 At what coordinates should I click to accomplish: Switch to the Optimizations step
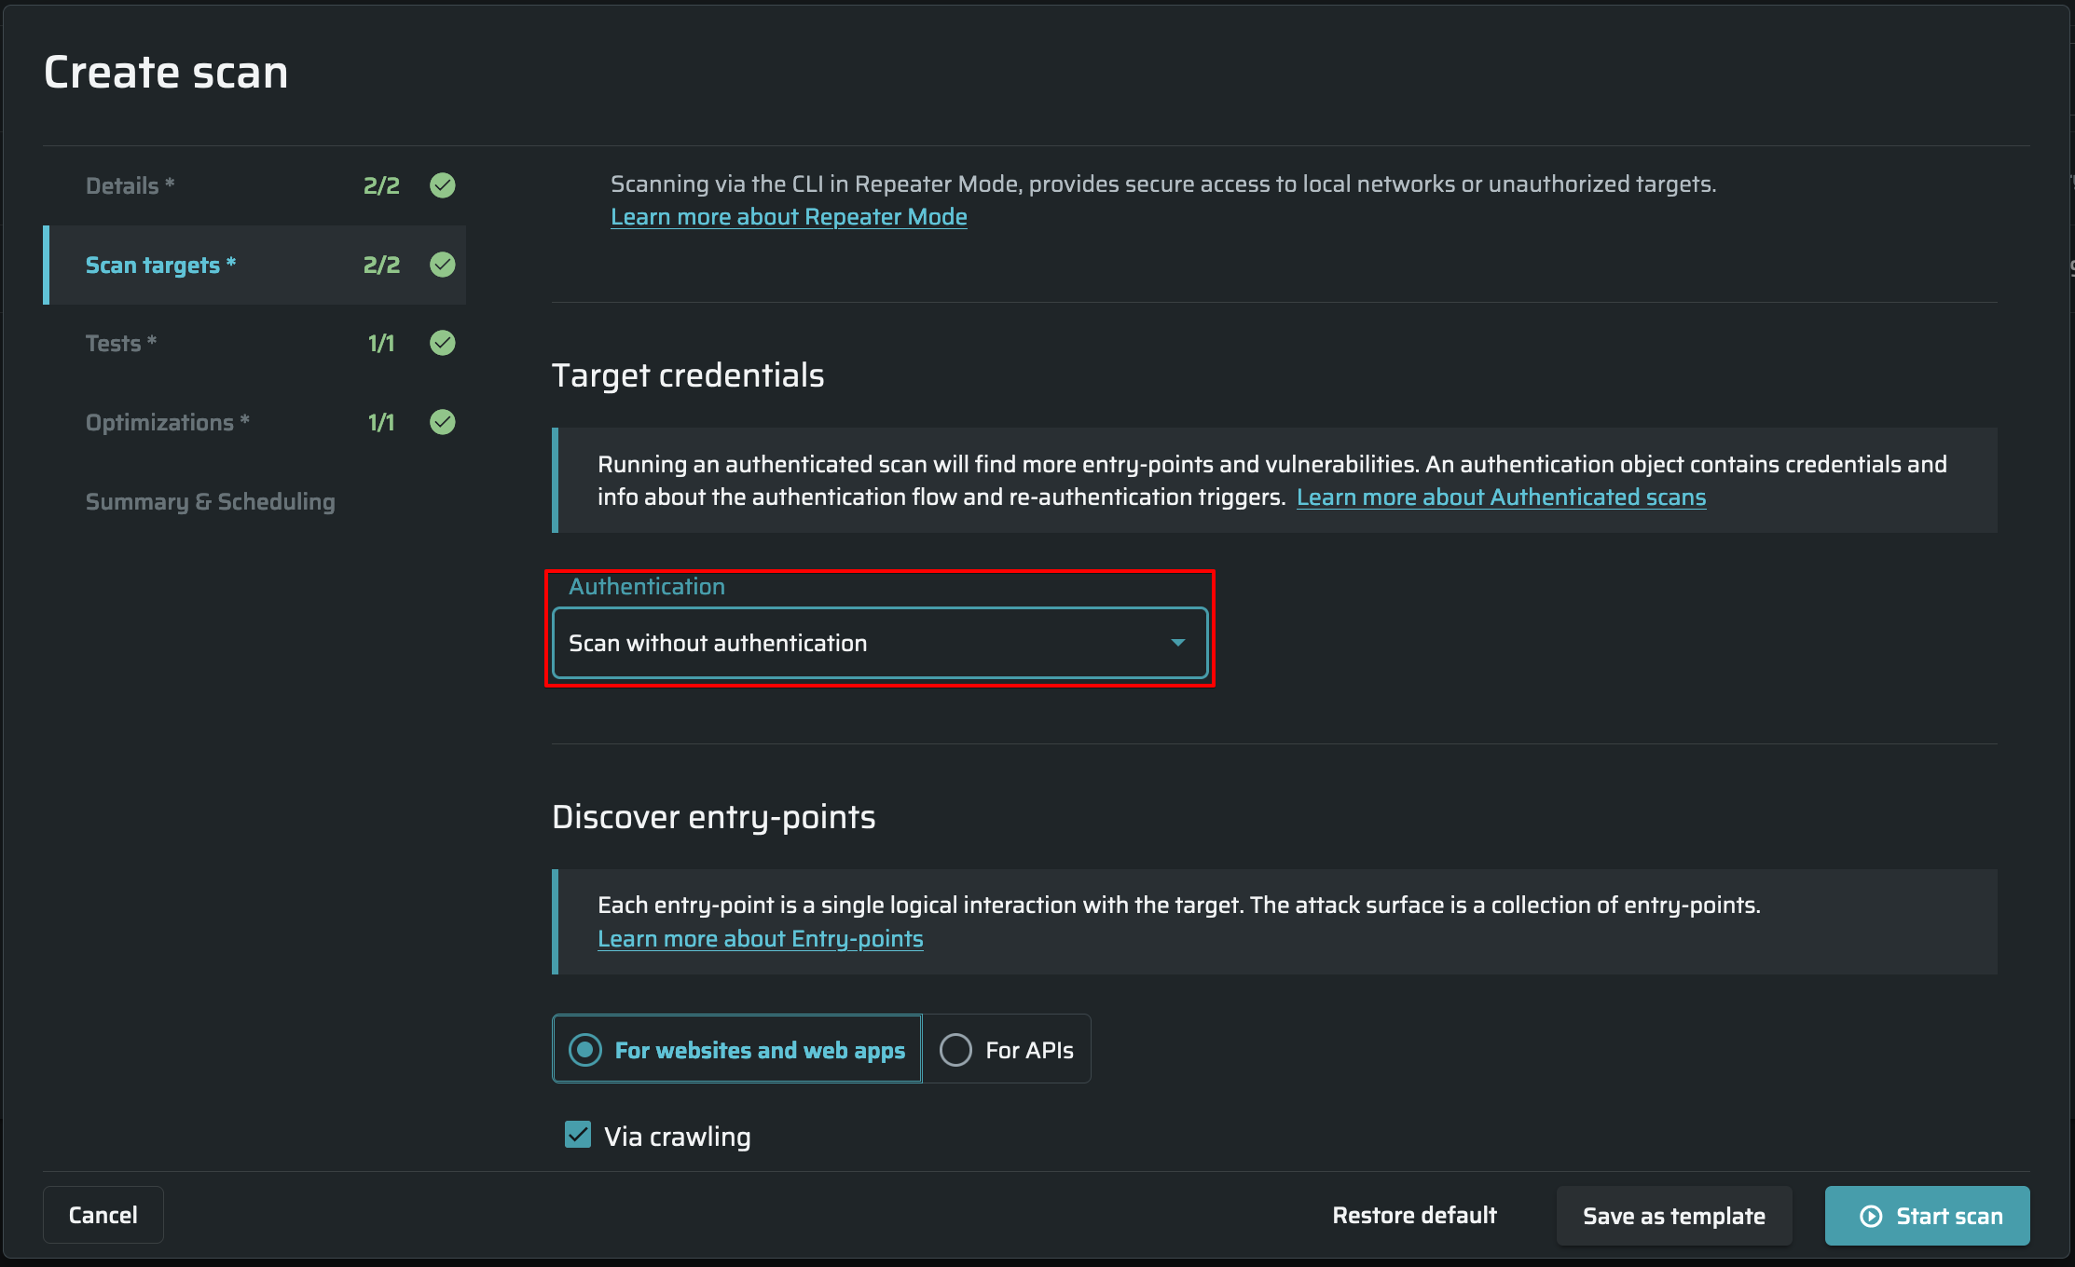coord(160,422)
